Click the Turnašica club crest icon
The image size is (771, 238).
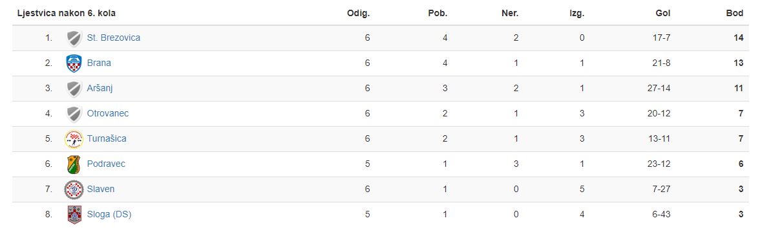pos(74,138)
